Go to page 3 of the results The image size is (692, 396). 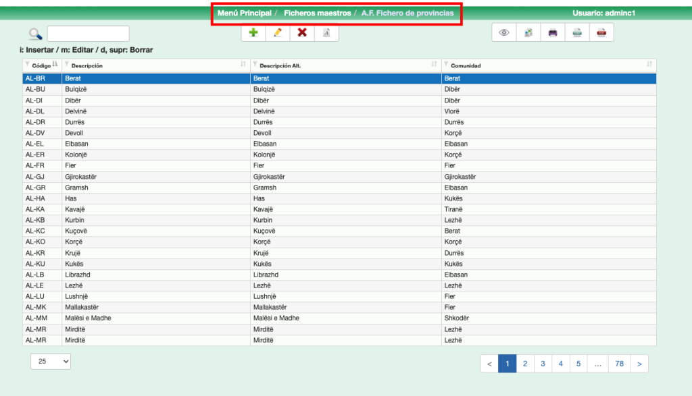click(543, 364)
